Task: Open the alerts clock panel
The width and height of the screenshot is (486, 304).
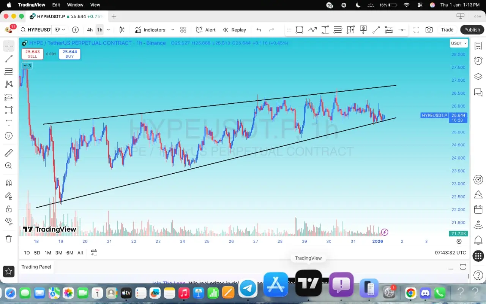Action: [478, 61]
